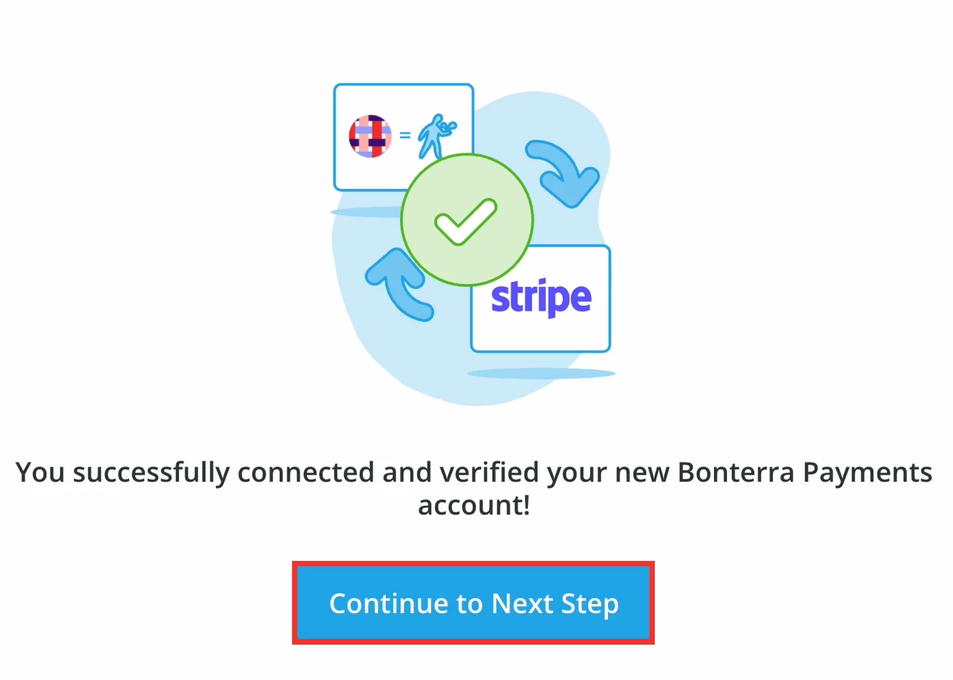The image size is (953, 680).
Task: Click the success confirmation message text
Action: [x=473, y=489]
